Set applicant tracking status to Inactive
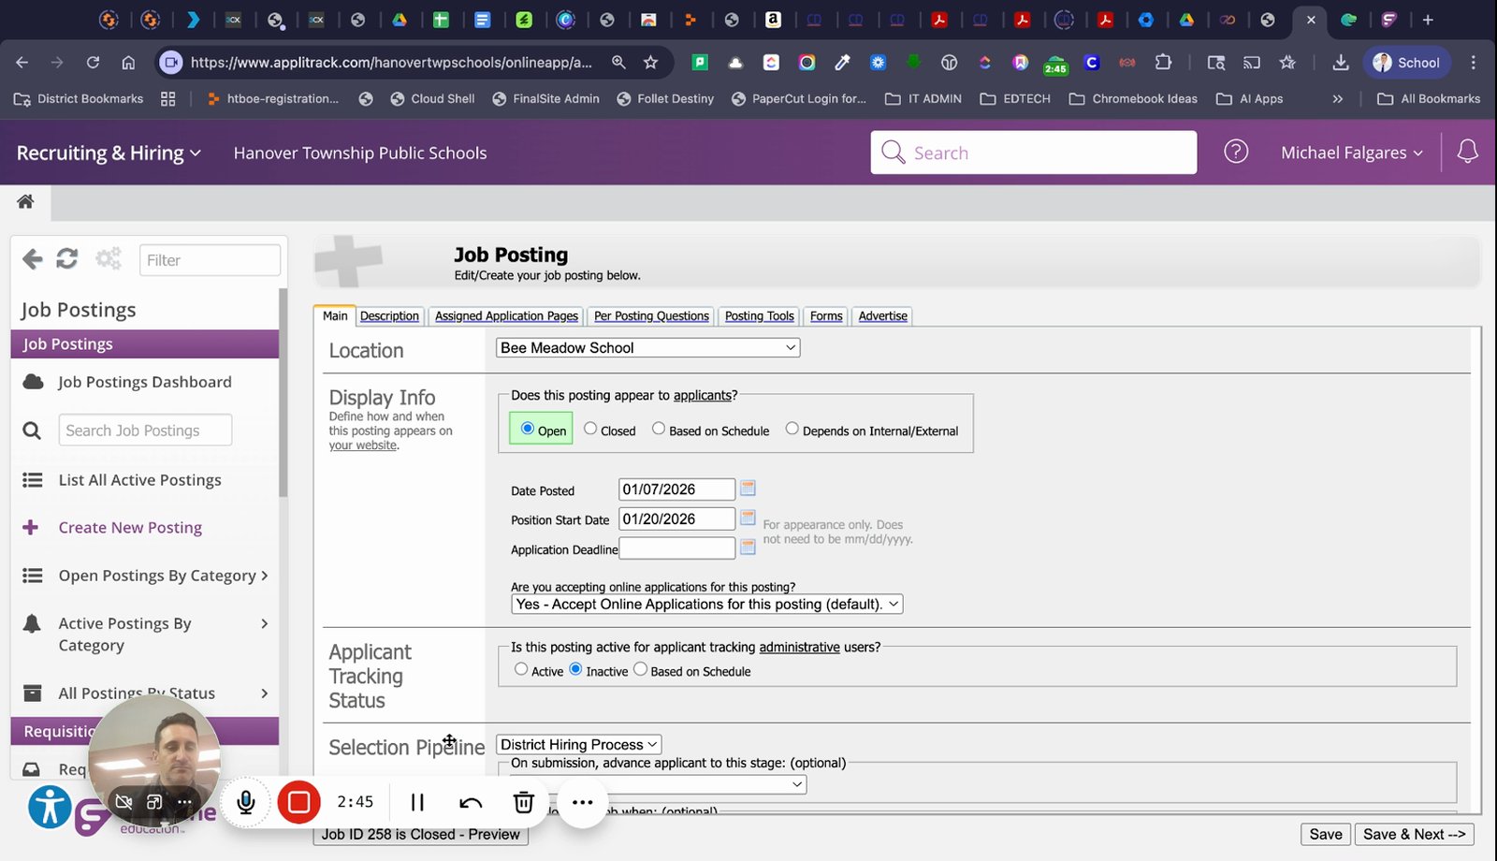 tap(575, 669)
